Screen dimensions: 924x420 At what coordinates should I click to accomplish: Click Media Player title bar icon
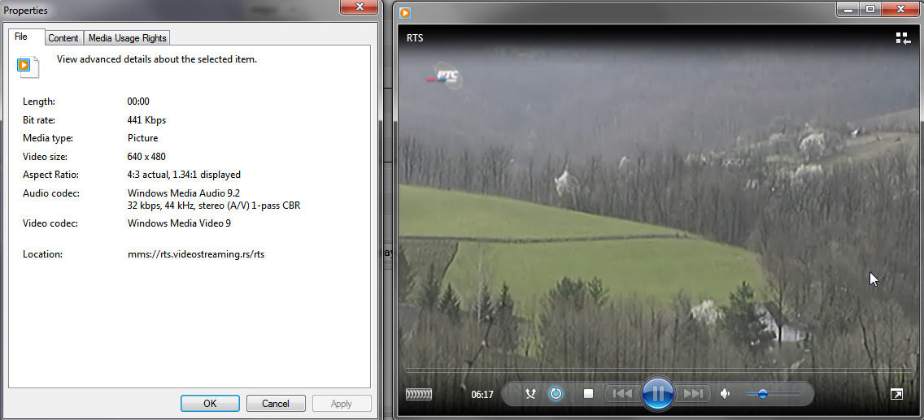405,11
